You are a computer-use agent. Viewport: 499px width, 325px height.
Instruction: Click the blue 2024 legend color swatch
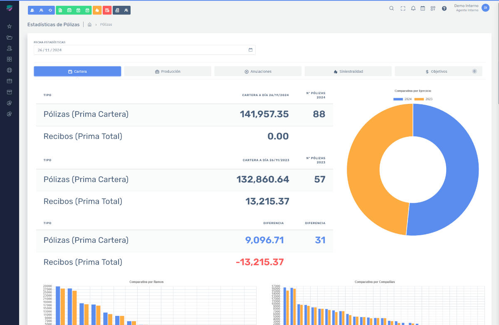(398, 99)
